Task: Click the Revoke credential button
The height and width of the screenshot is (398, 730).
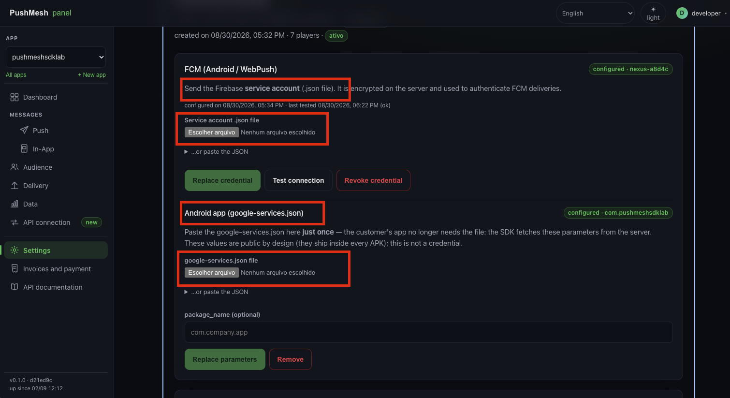Action: pyautogui.click(x=373, y=180)
